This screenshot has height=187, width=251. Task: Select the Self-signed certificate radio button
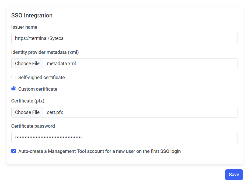14,77
